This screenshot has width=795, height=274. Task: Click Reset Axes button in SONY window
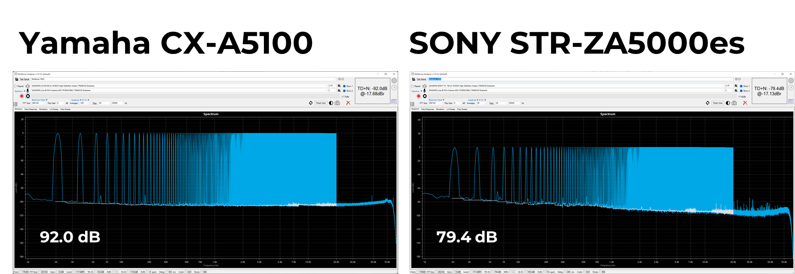pyautogui.click(x=718, y=103)
